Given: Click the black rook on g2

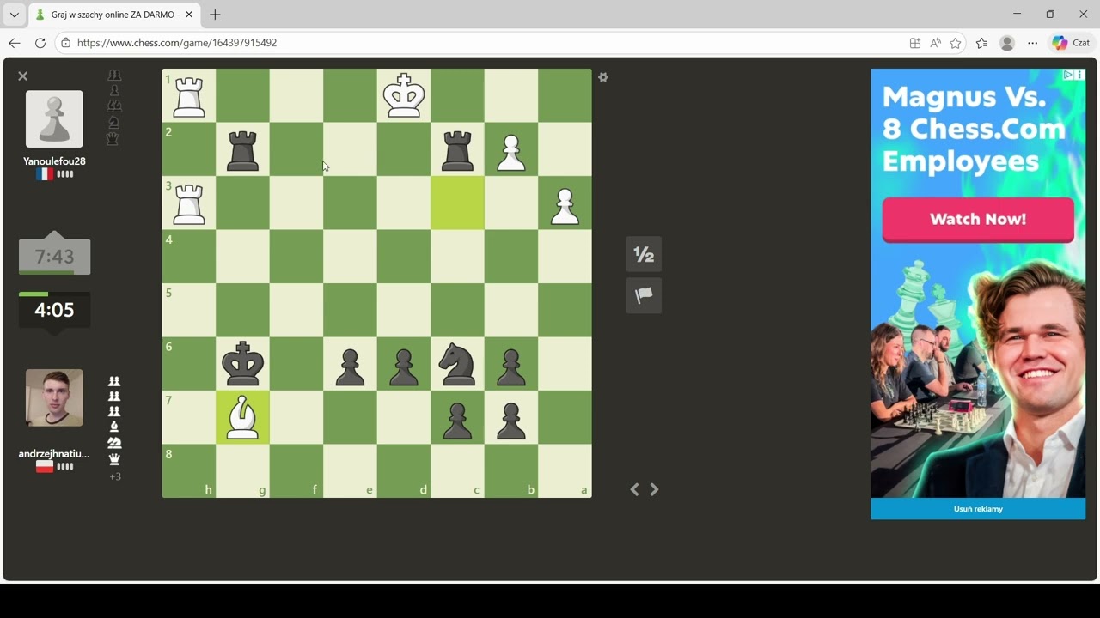Looking at the screenshot, I should 242,149.
